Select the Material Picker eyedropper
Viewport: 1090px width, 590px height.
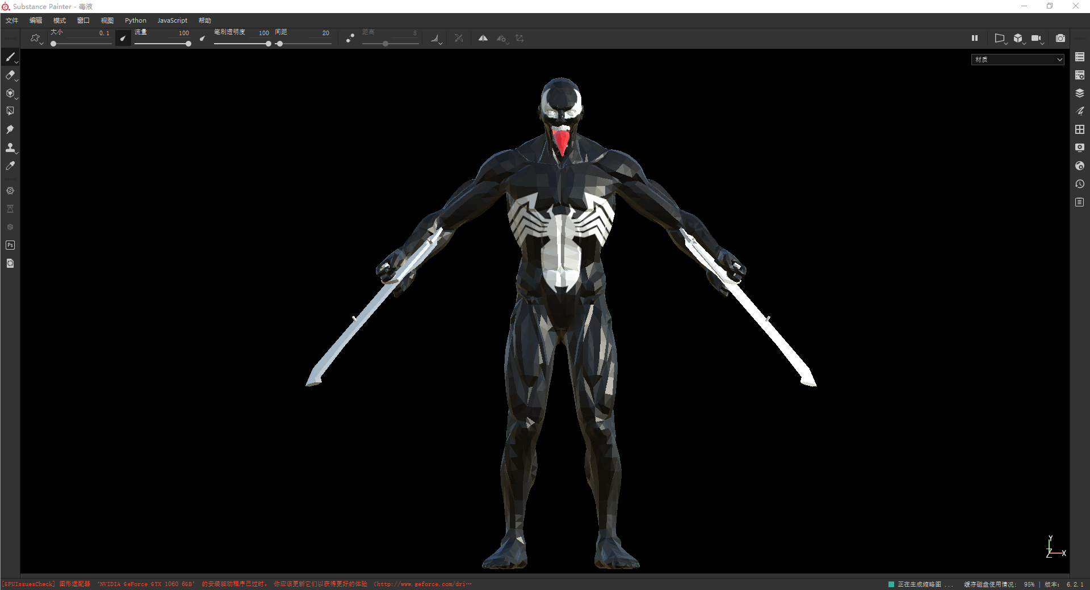[x=10, y=166]
